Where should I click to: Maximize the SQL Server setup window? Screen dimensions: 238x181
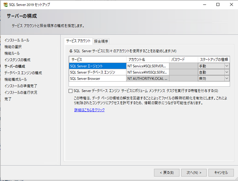218,5
